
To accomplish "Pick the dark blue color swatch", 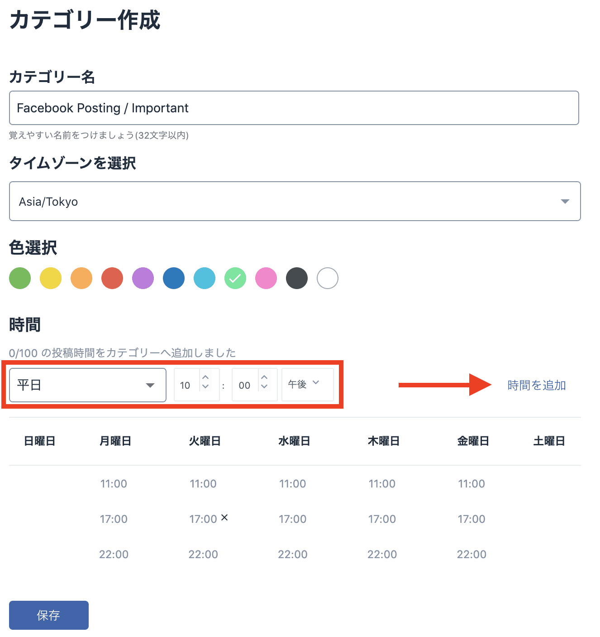I will click(x=174, y=278).
